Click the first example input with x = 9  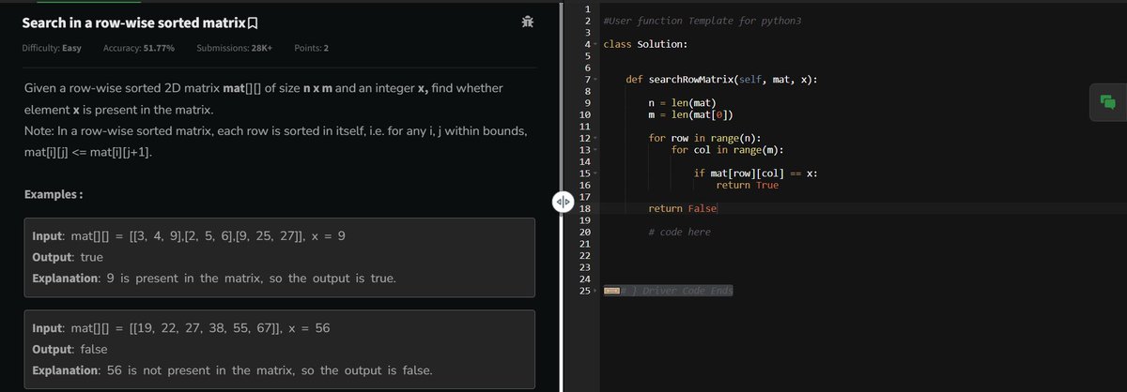190,236
